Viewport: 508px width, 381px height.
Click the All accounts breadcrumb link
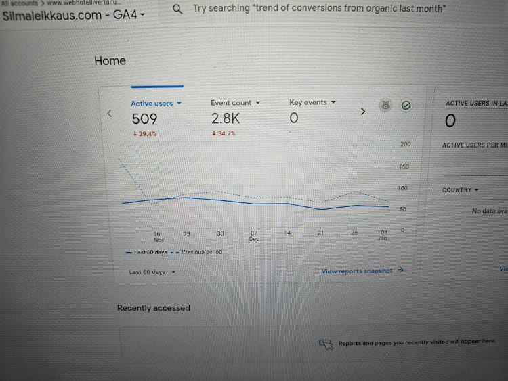(x=20, y=3)
